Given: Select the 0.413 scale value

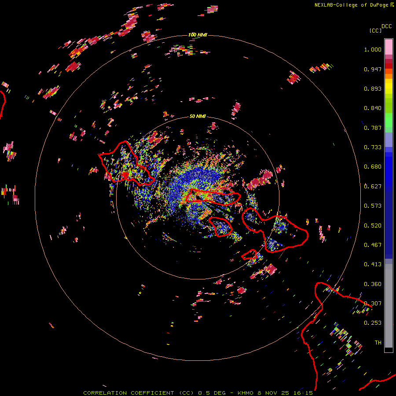Looking at the screenshot, I should click(x=373, y=264).
